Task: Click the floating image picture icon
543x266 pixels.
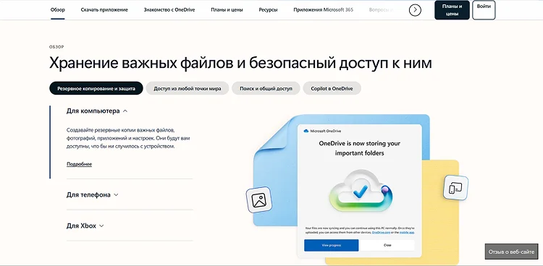Action: click(x=259, y=200)
